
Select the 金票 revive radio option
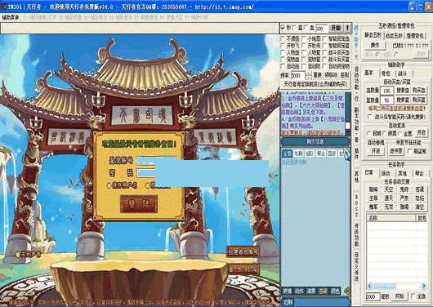[x=400, y=133]
